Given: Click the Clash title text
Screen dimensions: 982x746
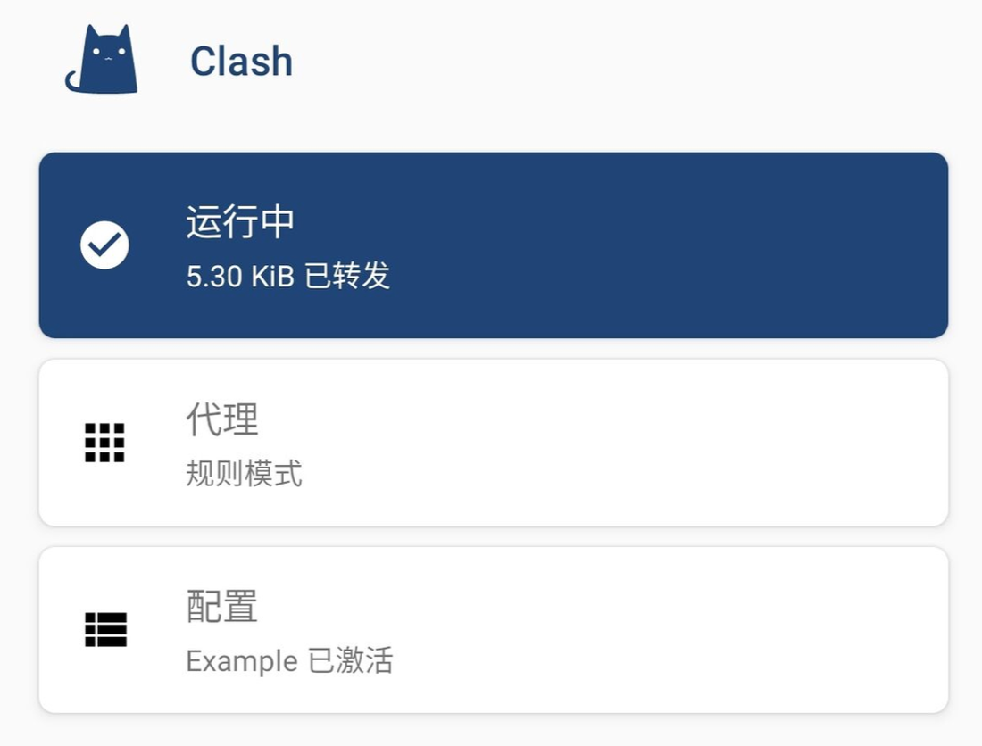Looking at the screenshot, I should pyautogui.click(x=241, y=62).
